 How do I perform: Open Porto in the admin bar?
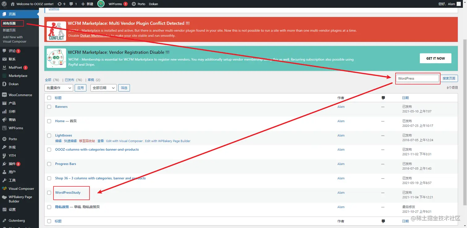pyautogui.click(x=139, y=4)
